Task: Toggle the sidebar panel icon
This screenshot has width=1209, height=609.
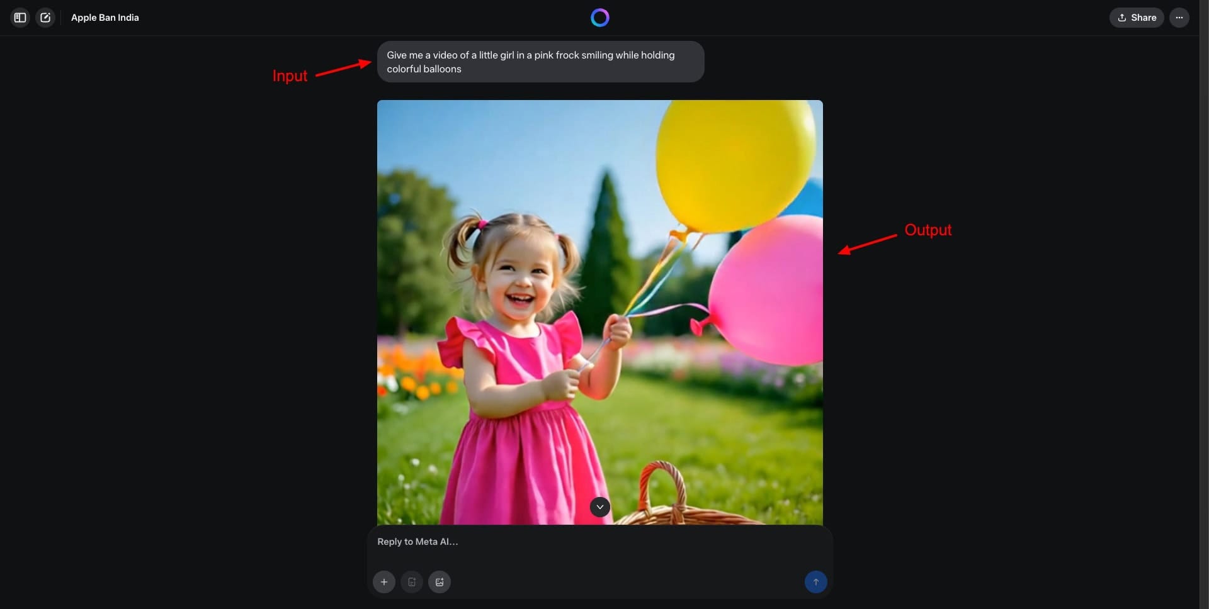Action: click(20, 18)
